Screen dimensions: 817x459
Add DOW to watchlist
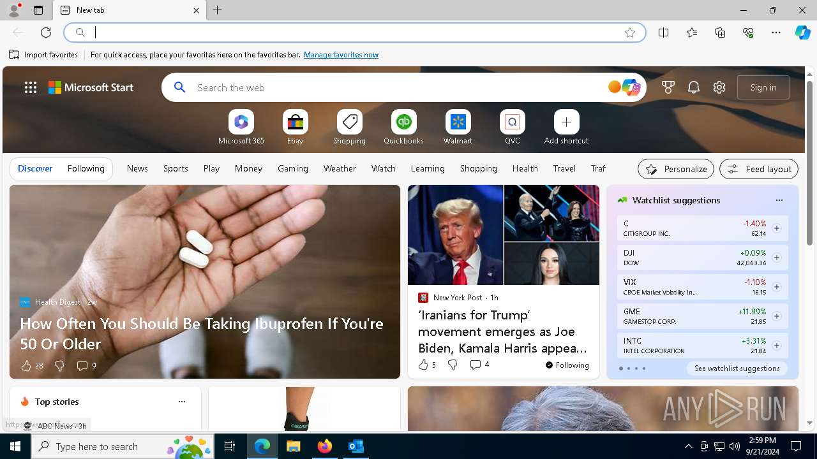[x=776, y=258]
